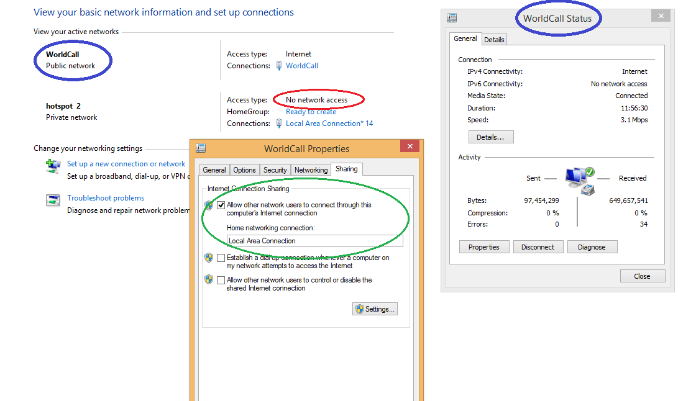Click the Close button in WorldCall Status
This screenshot has width=696, height=401.
pyautogui.click(x=643, y=276)
